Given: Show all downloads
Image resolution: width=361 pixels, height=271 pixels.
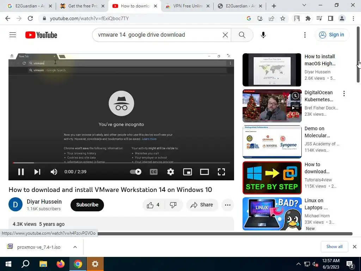Looking at the screenshot, I should coord(334,247).
